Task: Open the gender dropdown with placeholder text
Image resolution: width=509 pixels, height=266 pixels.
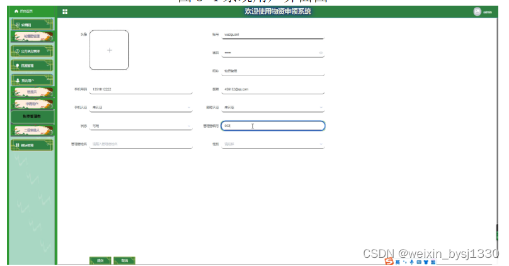Action: [273, 144]
